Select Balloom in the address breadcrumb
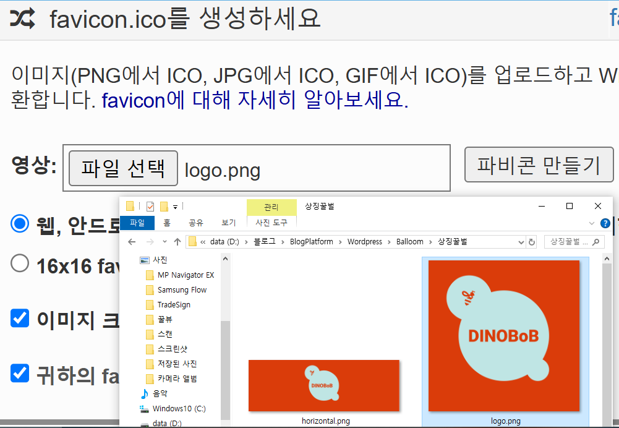The image size is (619, 428). pyautogui.click(x=410, y=242)
